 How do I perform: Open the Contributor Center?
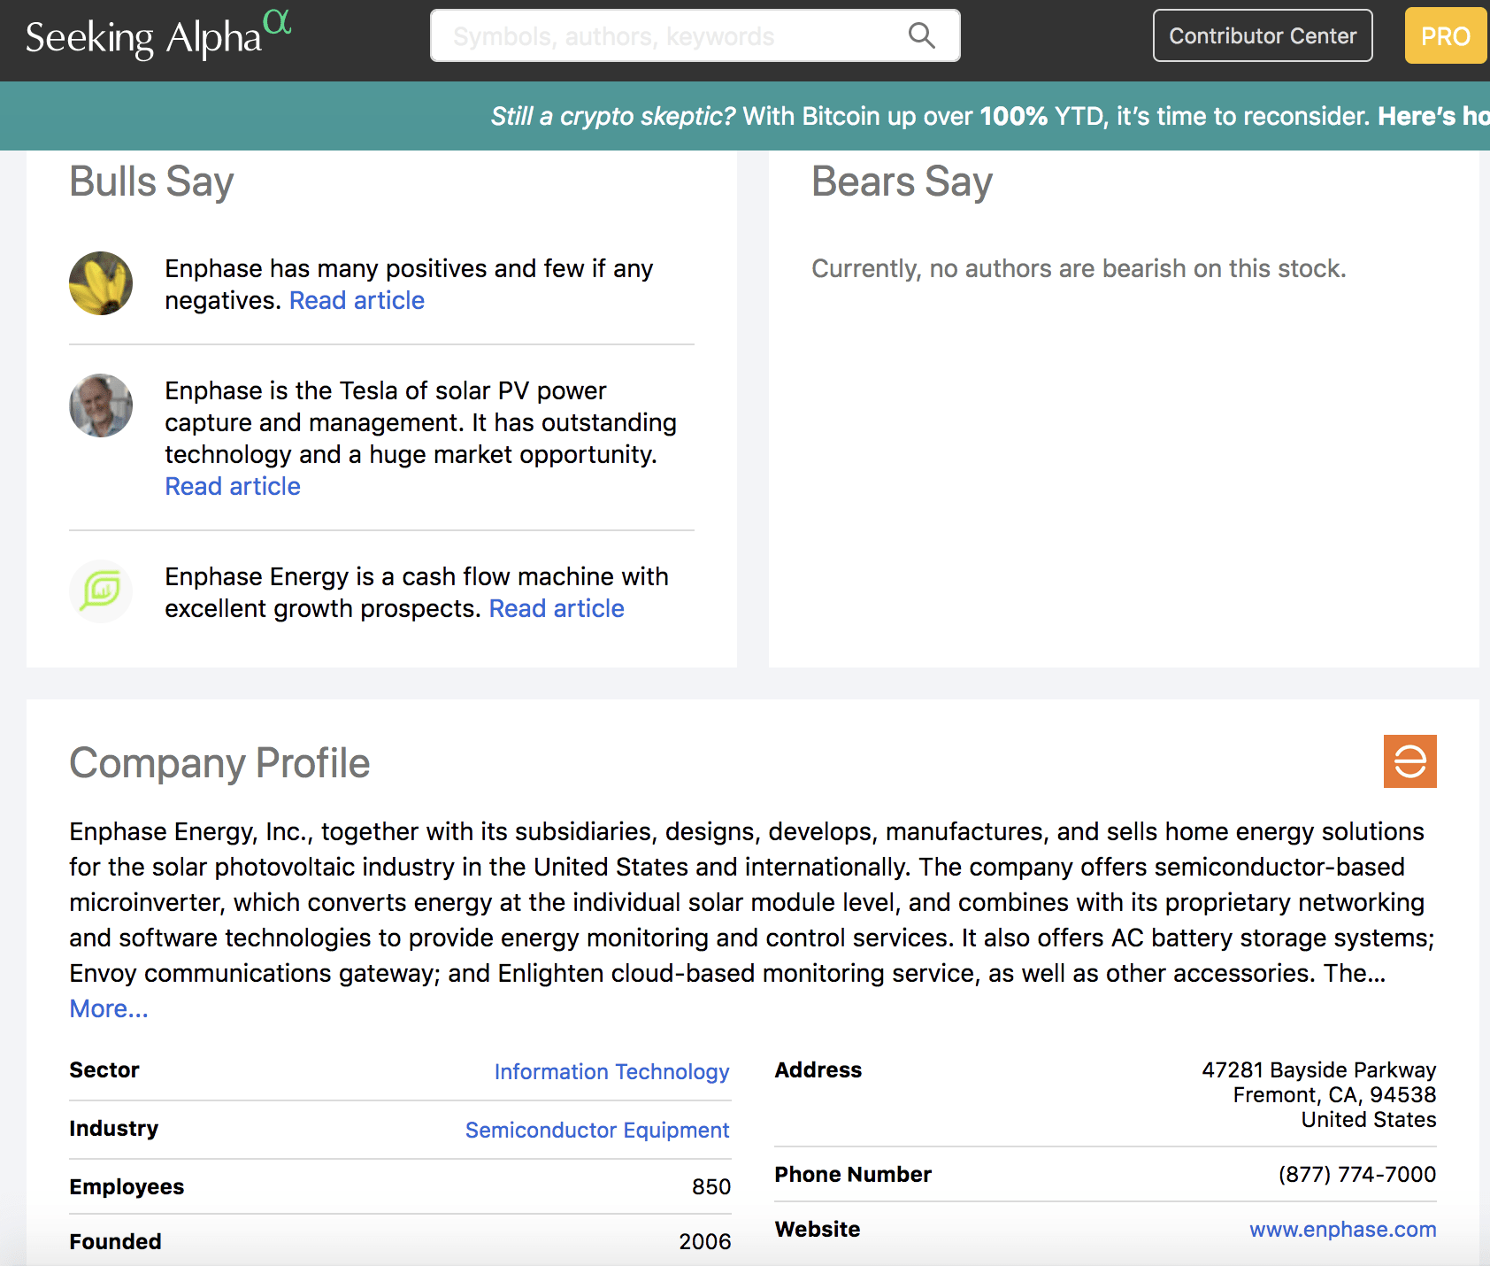(1262, 36)
